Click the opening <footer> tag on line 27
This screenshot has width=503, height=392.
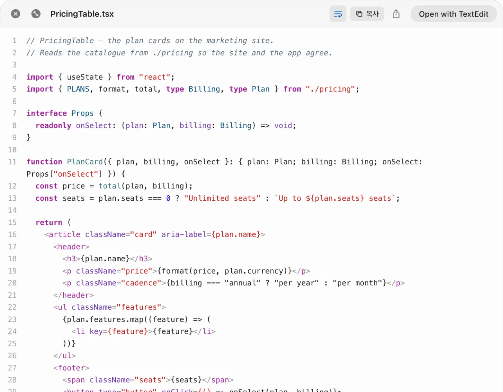point(71,368)
